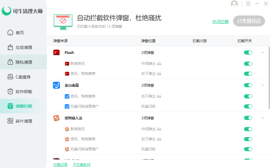Open 垃圾清理 in the sidebar
The height and width of the screenshot is (168, 270).
tap(24, 47)
